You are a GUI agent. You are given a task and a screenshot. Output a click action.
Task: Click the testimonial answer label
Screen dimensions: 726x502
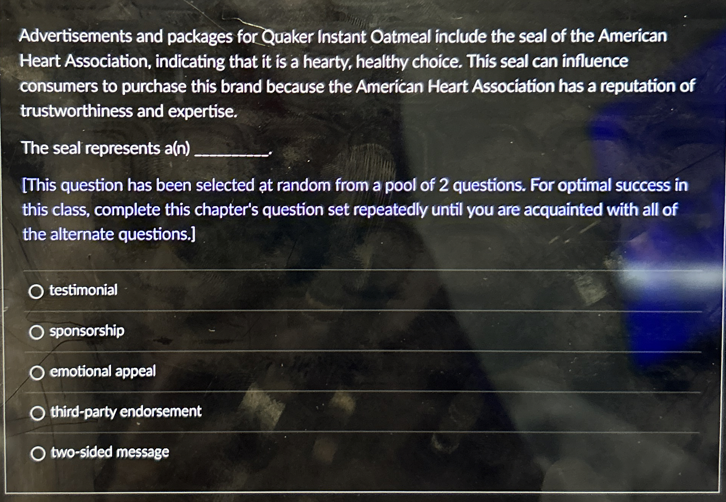83,291
